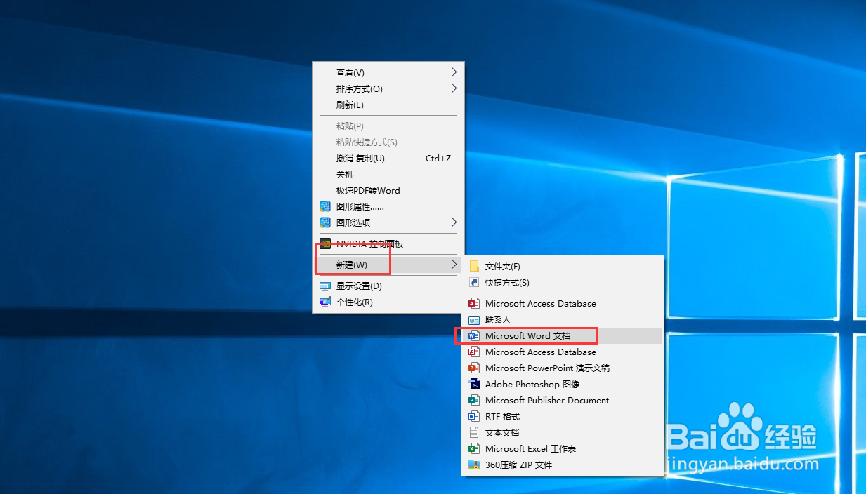Click the 360压缩 ZIP 文件 icon

(474, 465)
